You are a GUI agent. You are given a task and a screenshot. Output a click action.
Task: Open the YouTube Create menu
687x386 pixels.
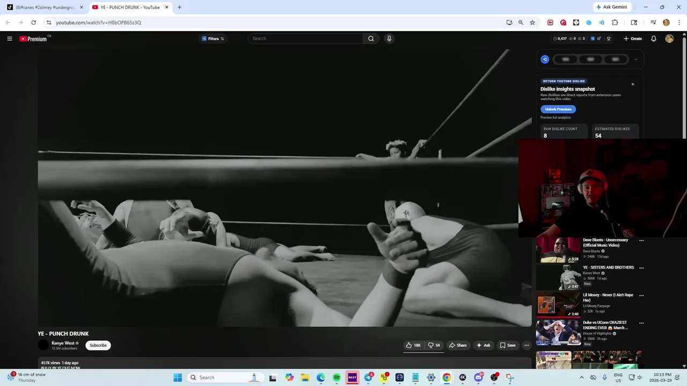(x=633, y=39)
